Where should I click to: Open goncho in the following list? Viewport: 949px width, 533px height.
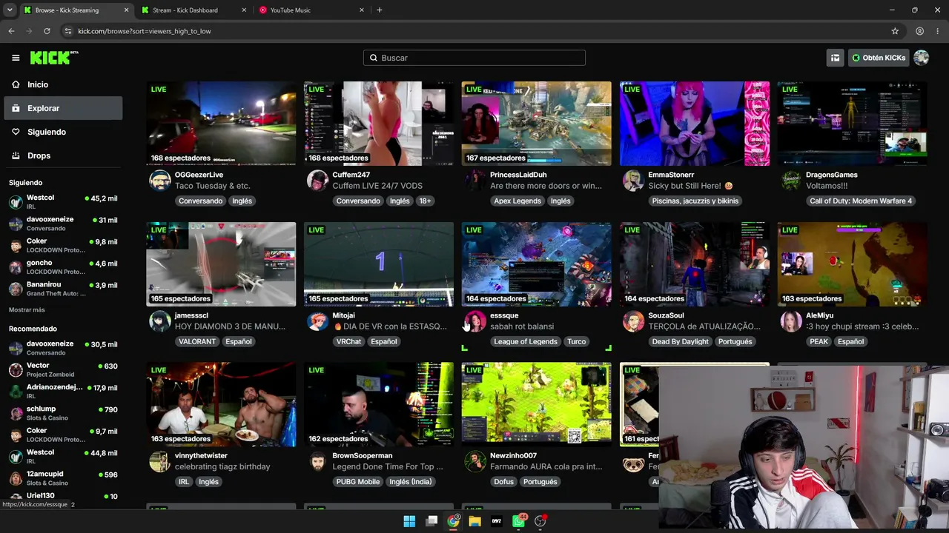pyautogui.click(x=63, y=267)
